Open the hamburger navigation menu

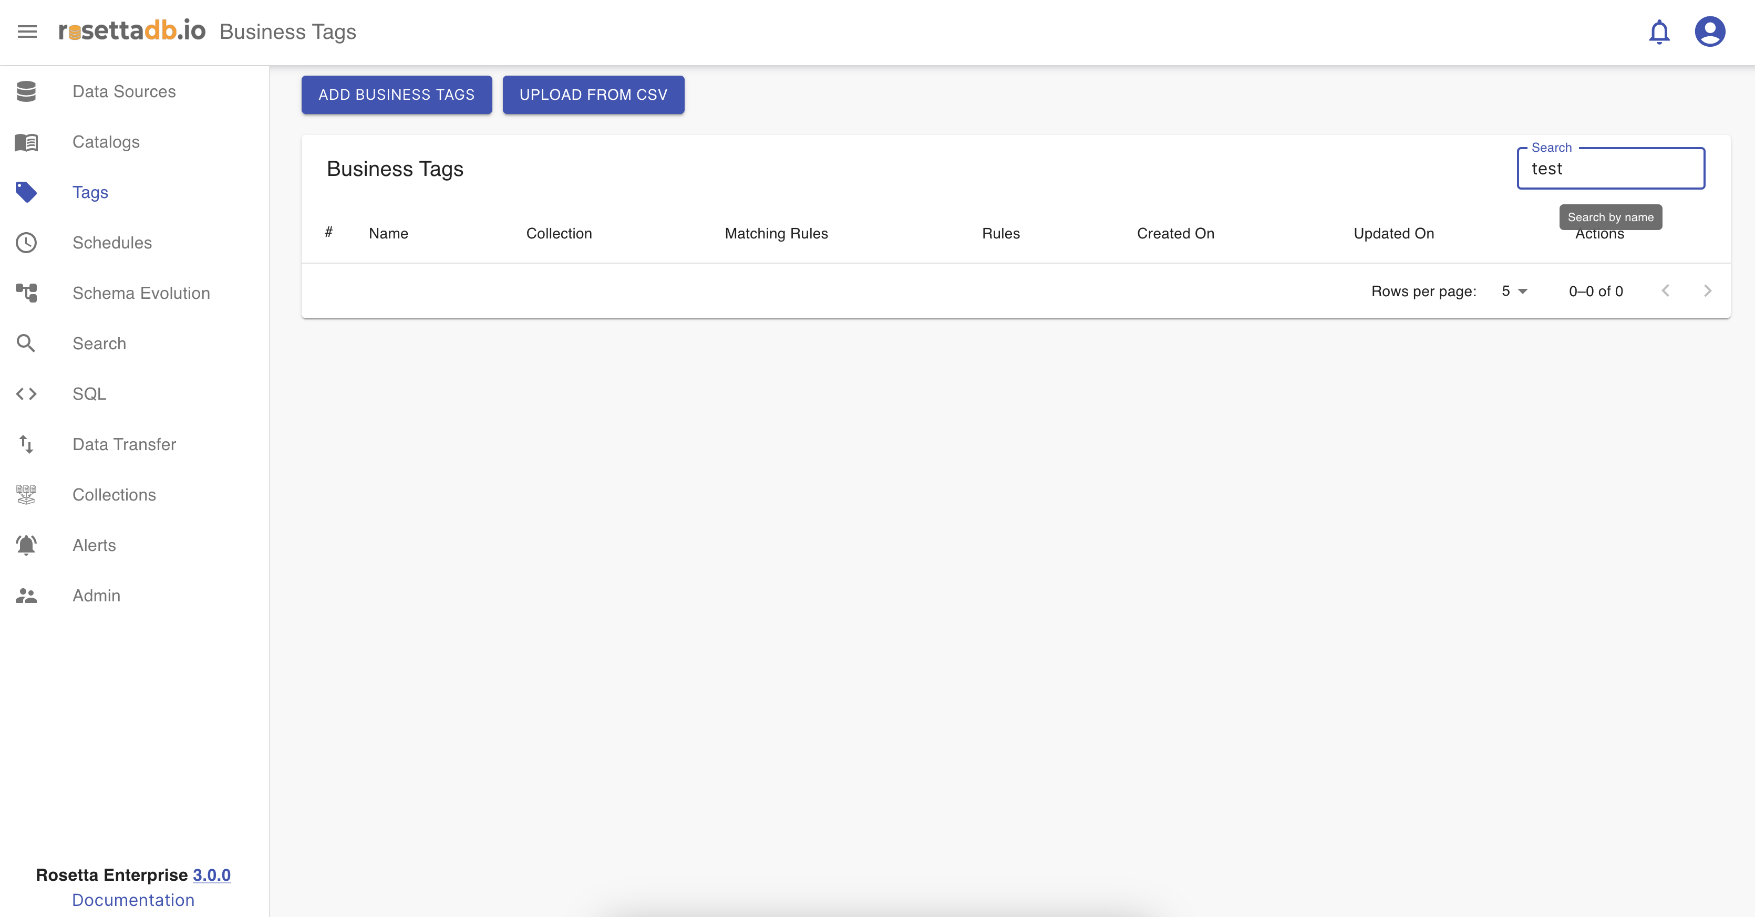pyautogui.click(x=27, y=32)
